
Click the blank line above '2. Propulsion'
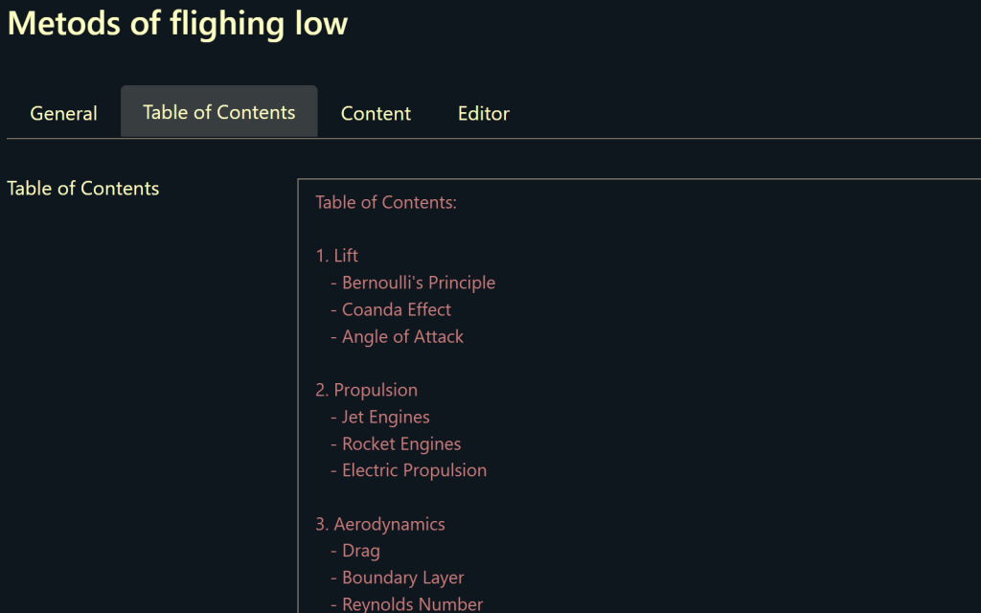pos(479,363)
